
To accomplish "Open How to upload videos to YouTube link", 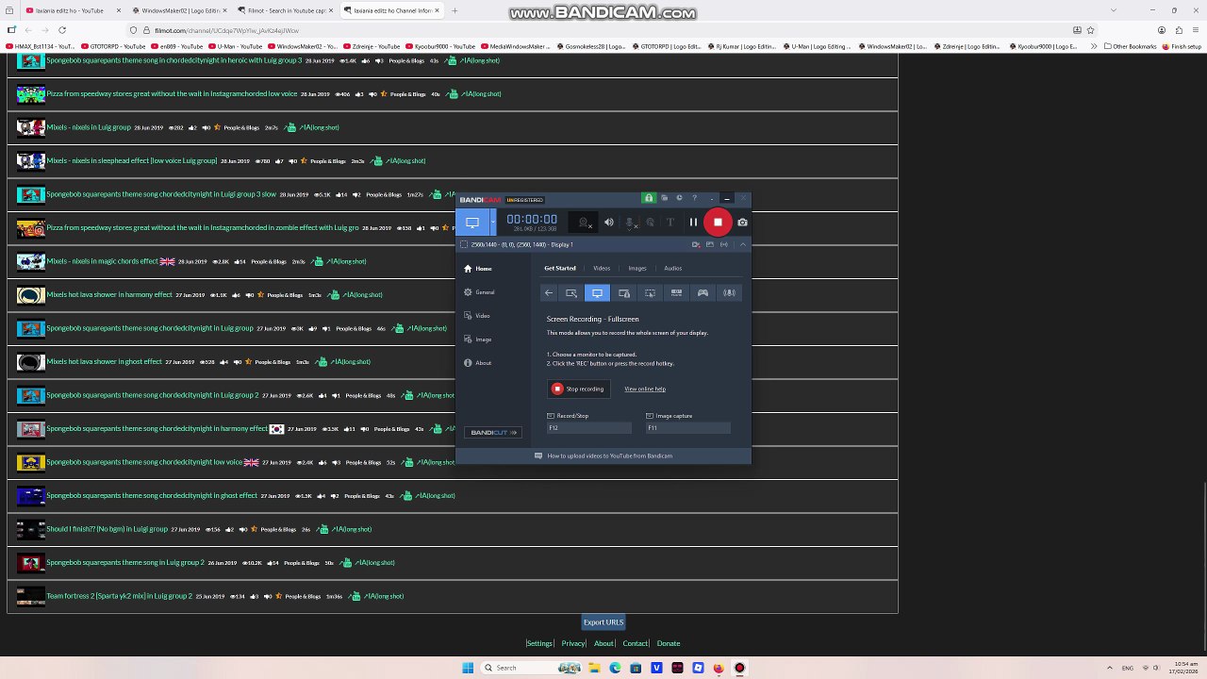I will [609, 455].
